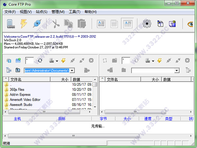This screenshot has height=148, width=197.
Task: Click the remote panel lightning quick-connect icon
Action: (160, 60)
